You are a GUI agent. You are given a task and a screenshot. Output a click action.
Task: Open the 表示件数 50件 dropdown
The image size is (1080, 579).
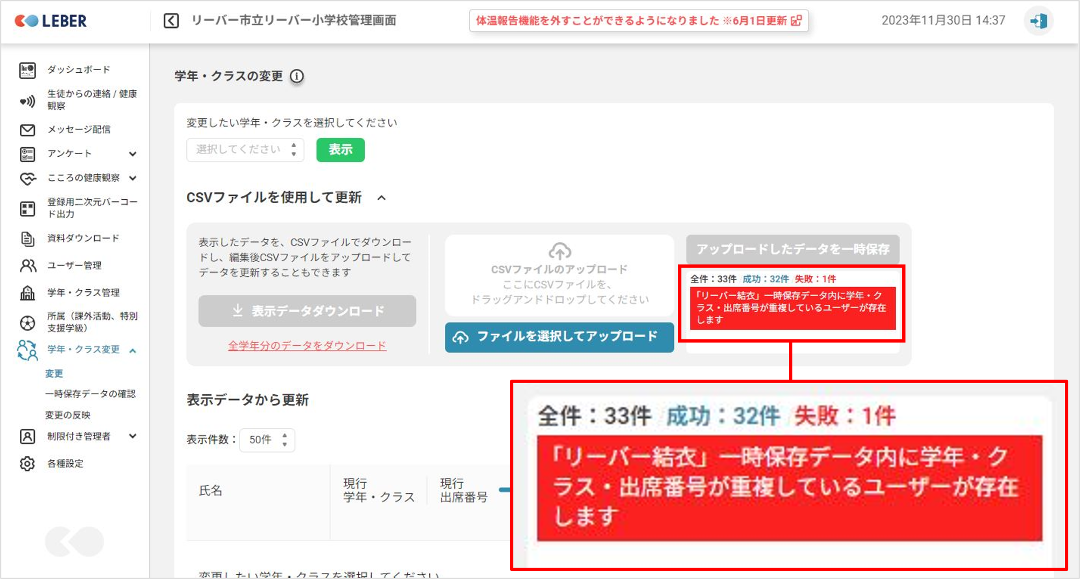pos(267,440)
